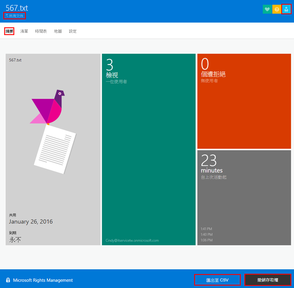The image size is (294, 288).
Task: Open the 時間表 tab
Action: coord(41,31)
